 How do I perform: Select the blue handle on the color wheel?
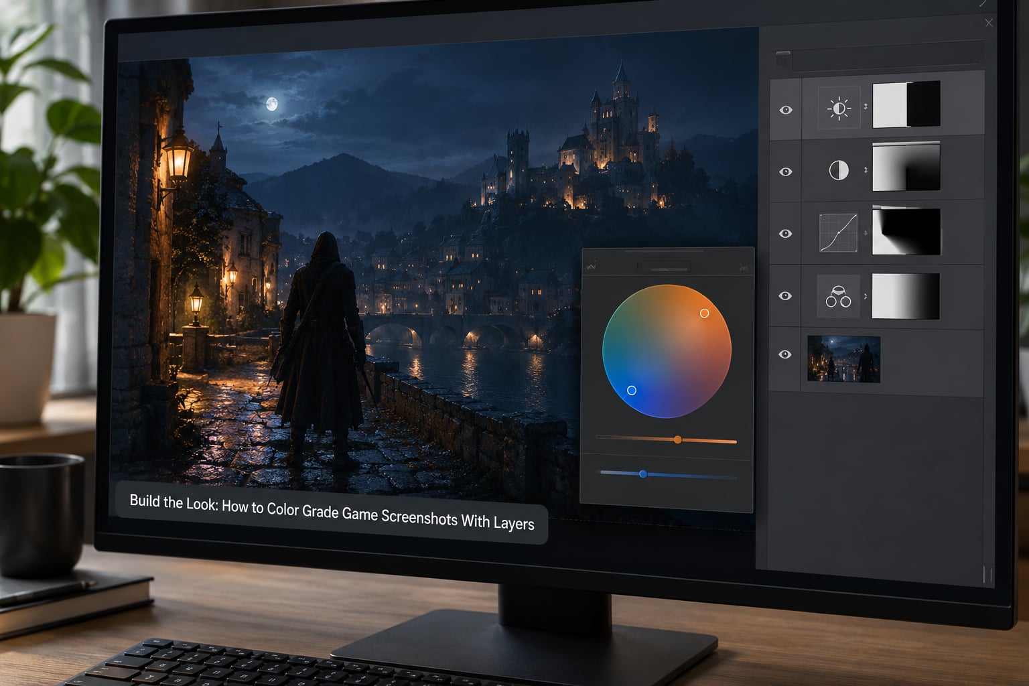point(631,390)
